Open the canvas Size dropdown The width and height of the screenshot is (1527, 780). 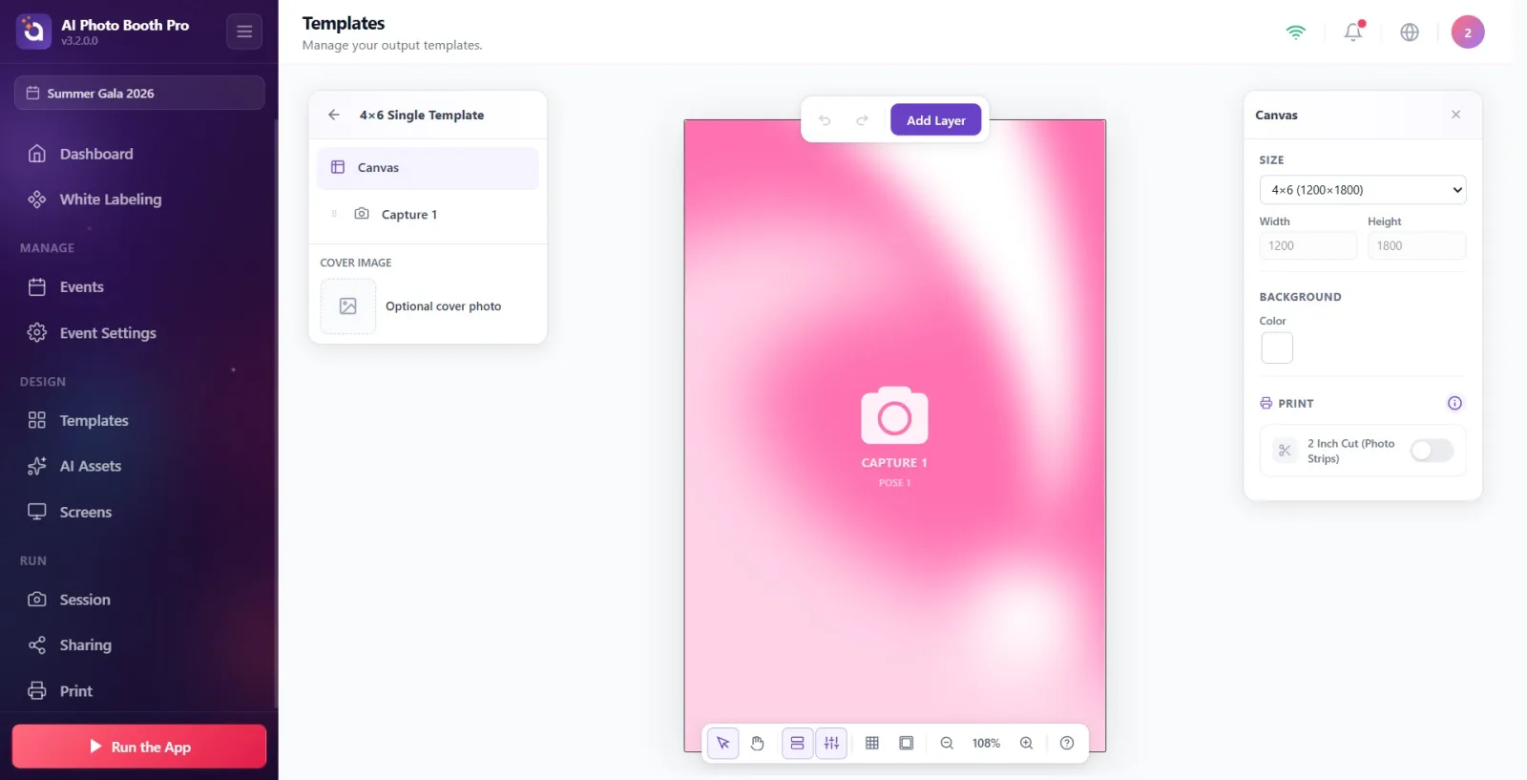tap(1362, 190)
